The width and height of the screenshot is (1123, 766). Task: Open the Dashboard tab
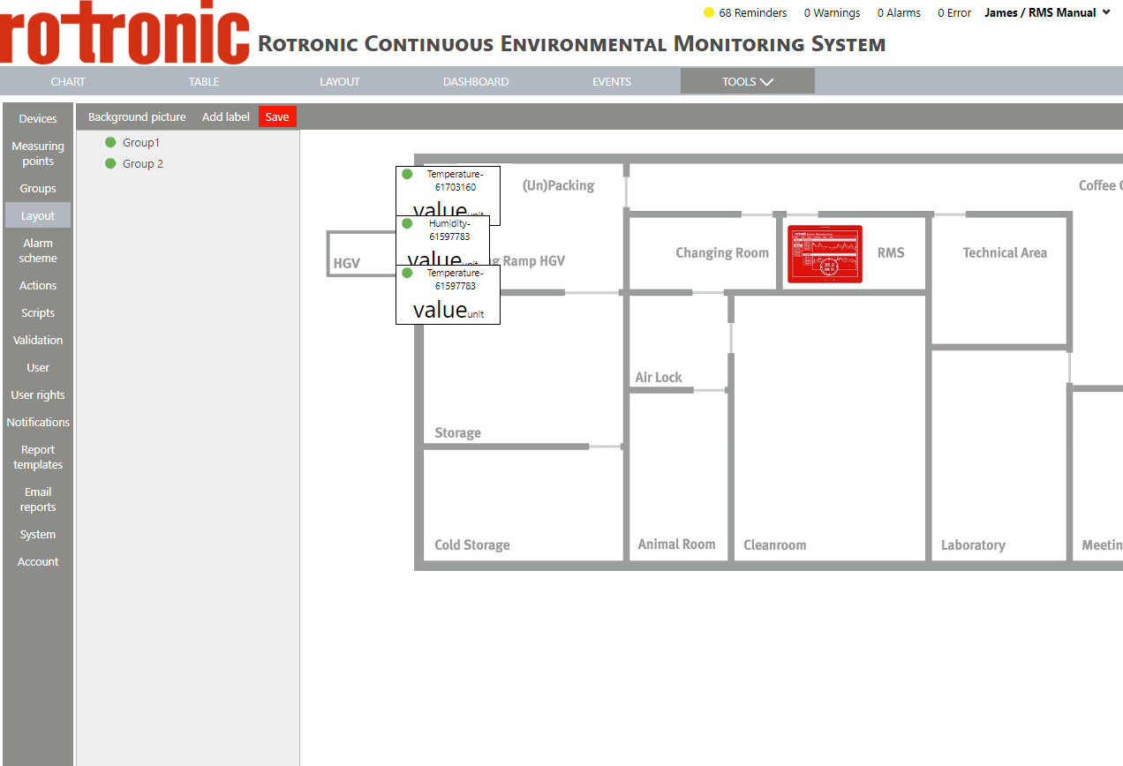coord(476,81)
